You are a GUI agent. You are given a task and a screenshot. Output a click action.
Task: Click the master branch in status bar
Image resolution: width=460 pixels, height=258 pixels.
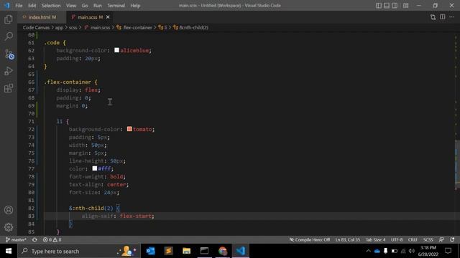16,239
